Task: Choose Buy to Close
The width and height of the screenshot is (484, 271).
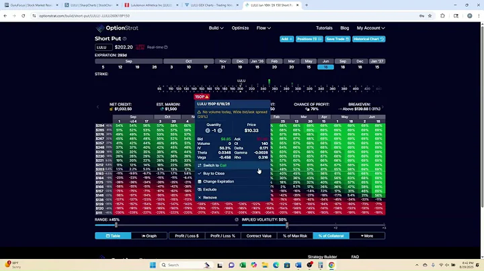Action: tap(233, 173)
